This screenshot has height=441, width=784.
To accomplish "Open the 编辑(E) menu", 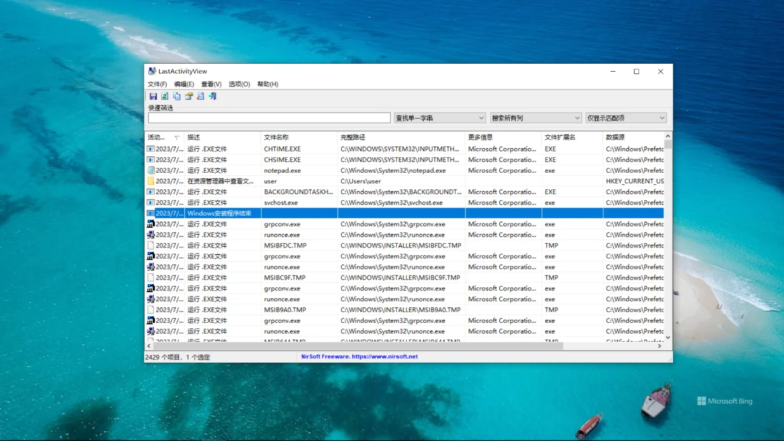I will click(184, 84).
